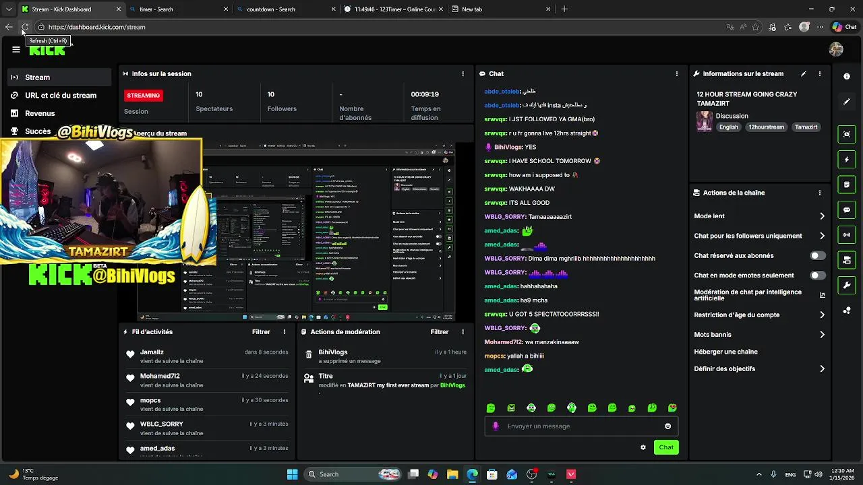Select the first green Kick emote

(x=491, y=408)
